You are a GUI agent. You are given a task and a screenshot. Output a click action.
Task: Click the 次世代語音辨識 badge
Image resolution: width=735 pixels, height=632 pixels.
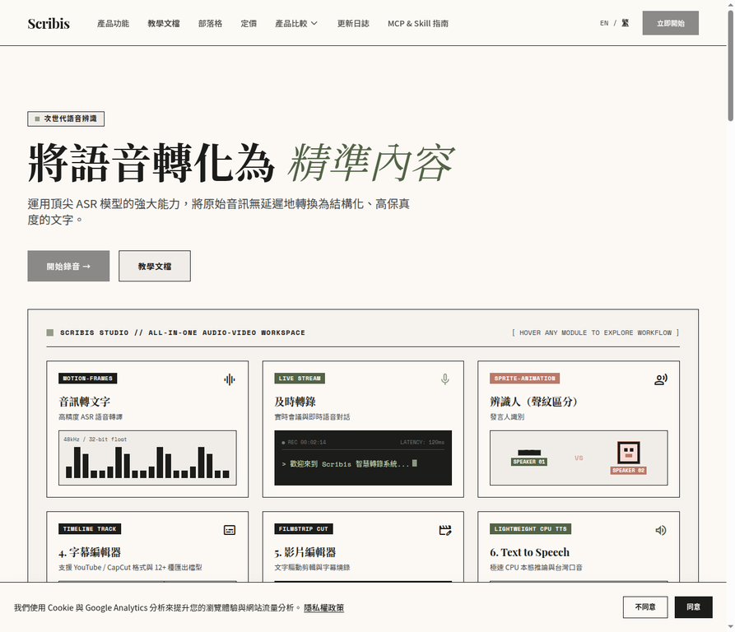click(66, 118)
